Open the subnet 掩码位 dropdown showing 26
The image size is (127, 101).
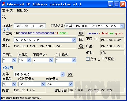click(x=29, y=60)
